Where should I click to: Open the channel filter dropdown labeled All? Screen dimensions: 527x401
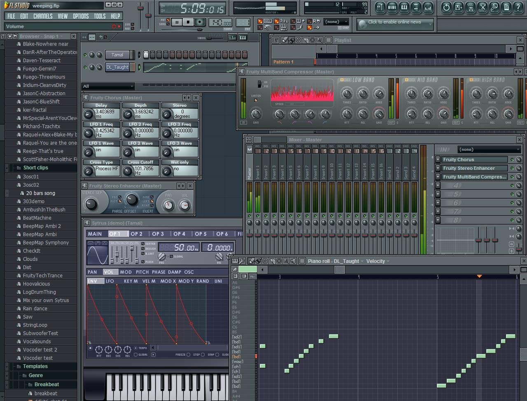(108, 86)
